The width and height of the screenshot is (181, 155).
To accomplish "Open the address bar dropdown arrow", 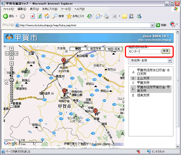I will point(152,25).
